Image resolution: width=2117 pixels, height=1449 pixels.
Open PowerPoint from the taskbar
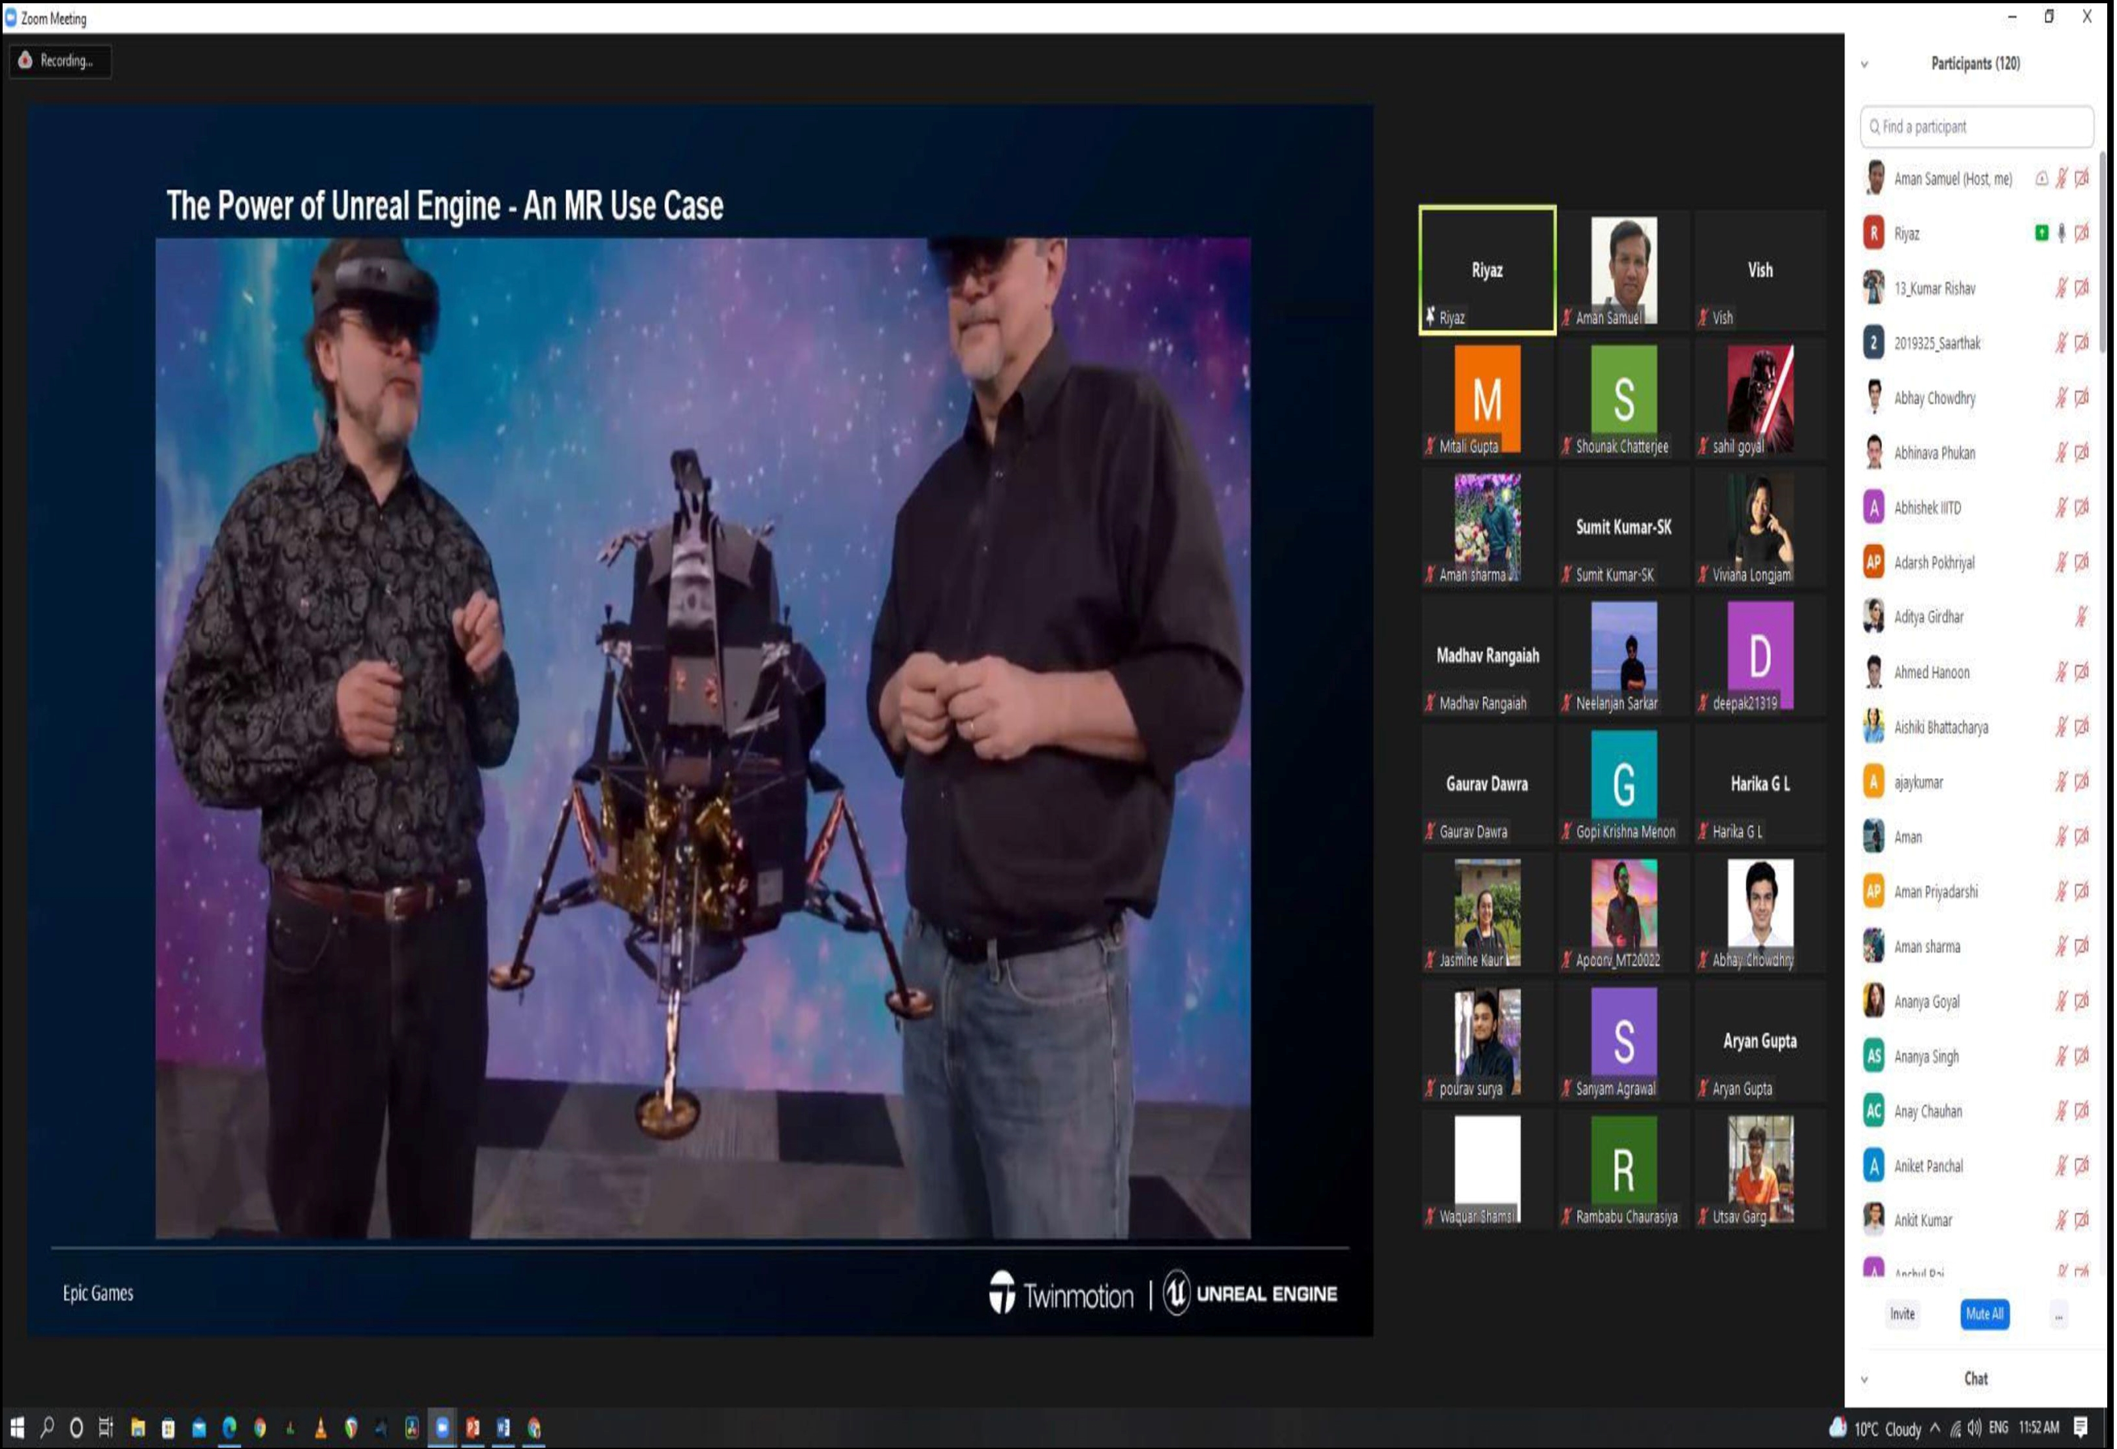point(473,1427)
